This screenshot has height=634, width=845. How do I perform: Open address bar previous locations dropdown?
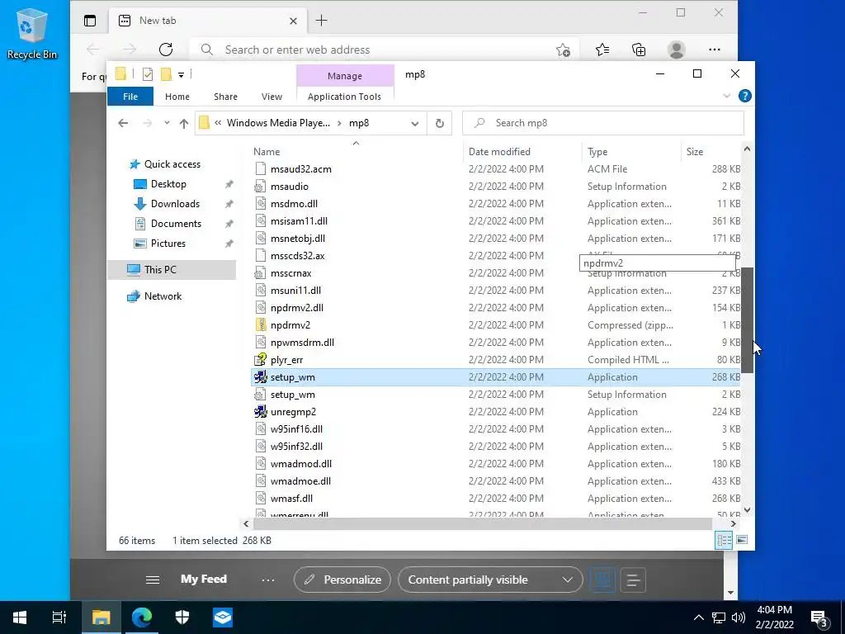coord(414,124)
